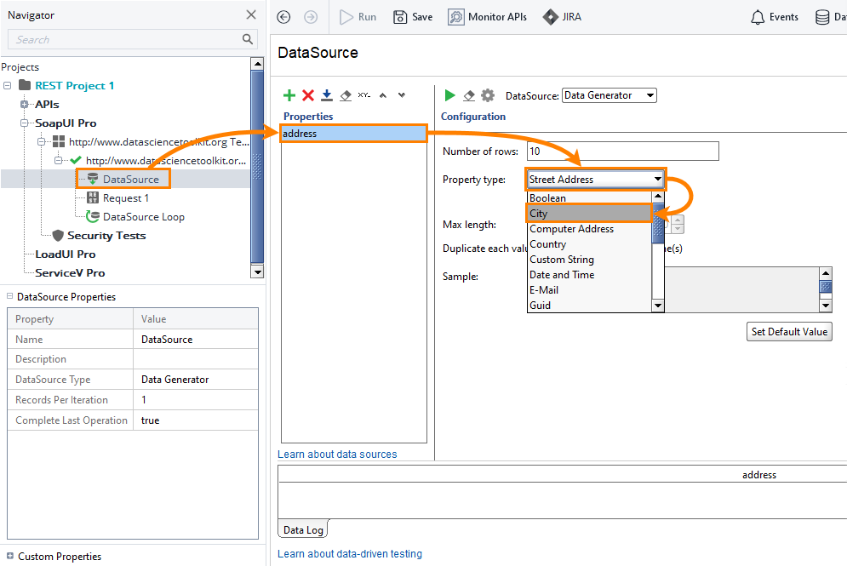Choose Custom String from the list
The image size is (847, 566).
[590, 260]
